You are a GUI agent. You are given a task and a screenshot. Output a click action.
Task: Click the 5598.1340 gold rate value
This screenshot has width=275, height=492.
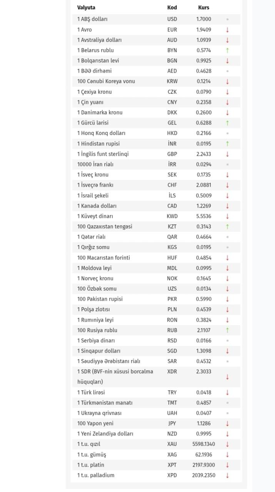pos(203,444)
